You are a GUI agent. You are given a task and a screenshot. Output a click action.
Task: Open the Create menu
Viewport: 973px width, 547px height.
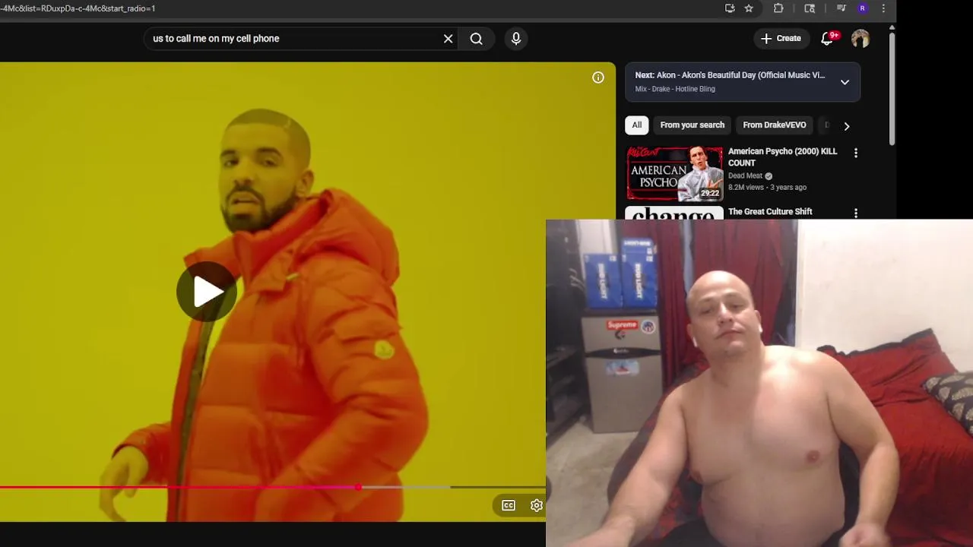pyautogui.click(x=781, y=39)
